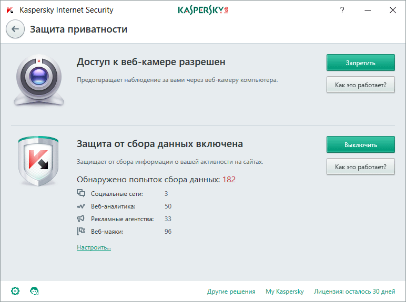Click the value 50 for web analytics
This screenshot has height=302, width=406.
(168, 206)
